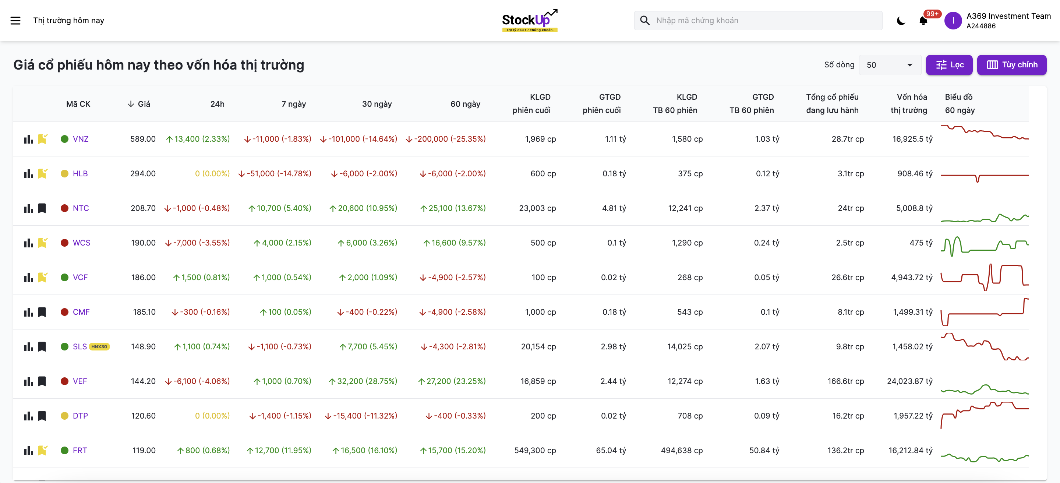Open WCS stock link

81,243
